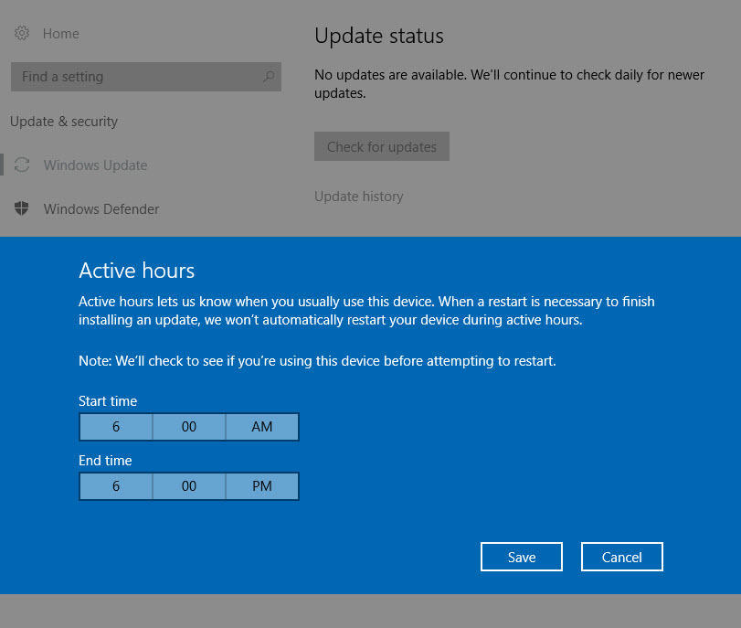Select the End time PM selector
Viewport: 741px width, 628px height.
point(262,486)
